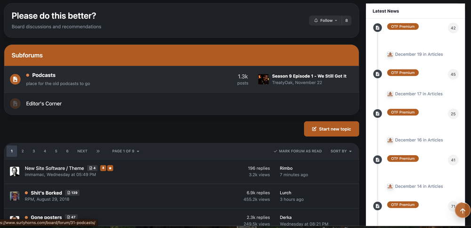Screen dimensions: 471x228
Task: Click the featured star icon on New Site Software
Action: [x=110, y=168]
